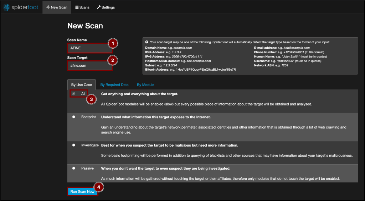Click the SpiderFoot logo icon
Viewport: 365px width, 201px height.
(6, 7)
